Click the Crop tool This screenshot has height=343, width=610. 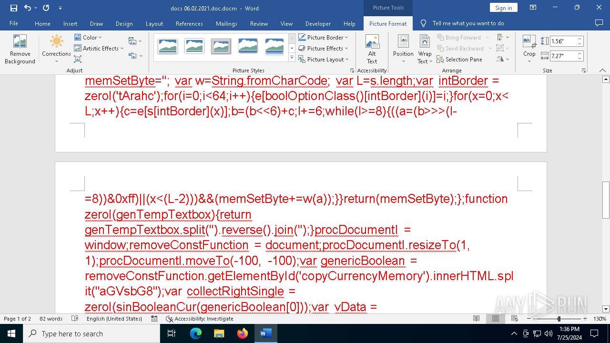[529, 50]
